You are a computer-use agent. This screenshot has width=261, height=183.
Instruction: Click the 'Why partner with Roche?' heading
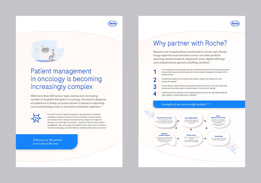coord(190,43)
